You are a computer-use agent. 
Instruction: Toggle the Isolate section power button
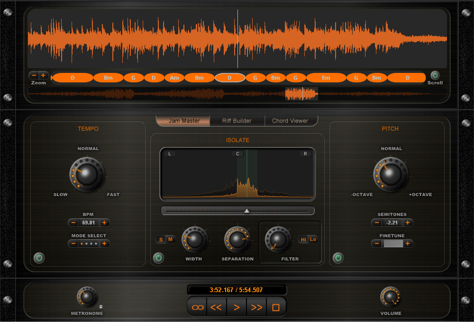[158, 258]
